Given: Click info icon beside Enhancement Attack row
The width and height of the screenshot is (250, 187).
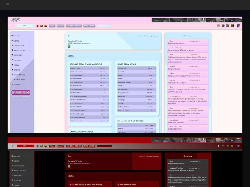Looking at the screenshot, I should point(155,128).
